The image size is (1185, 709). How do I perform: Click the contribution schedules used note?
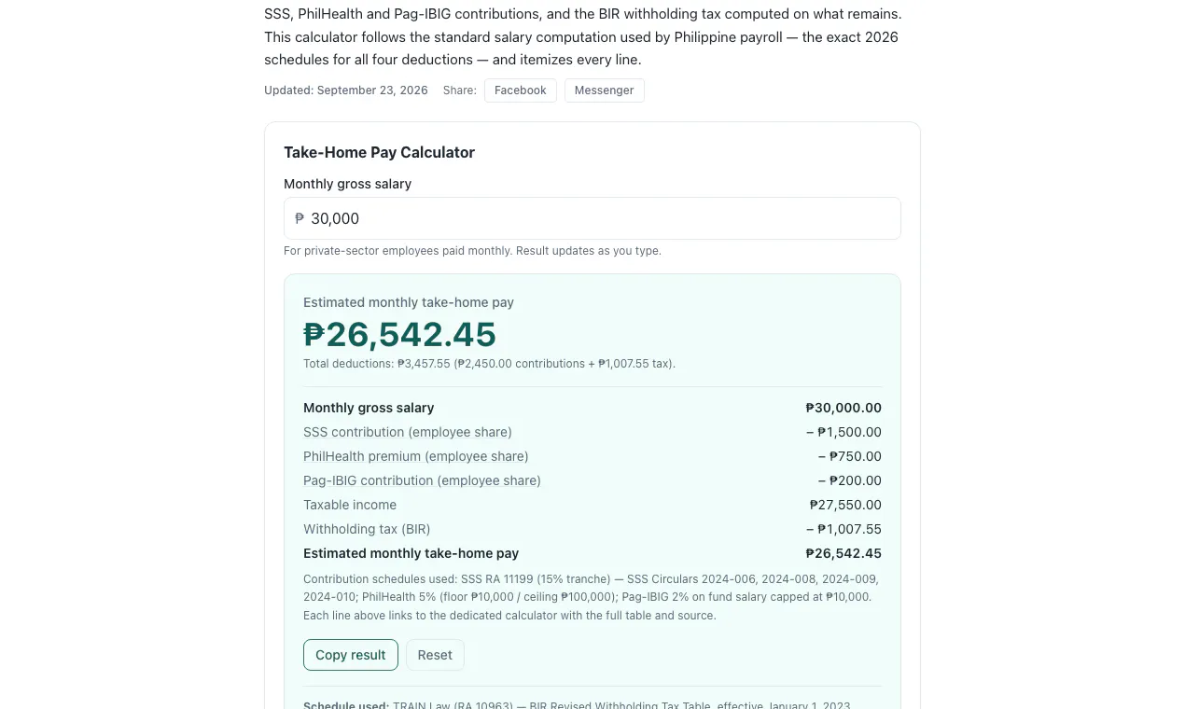point(592,597)
